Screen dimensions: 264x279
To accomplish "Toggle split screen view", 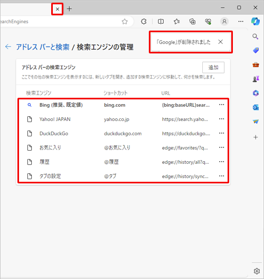I will pos(161,22).
